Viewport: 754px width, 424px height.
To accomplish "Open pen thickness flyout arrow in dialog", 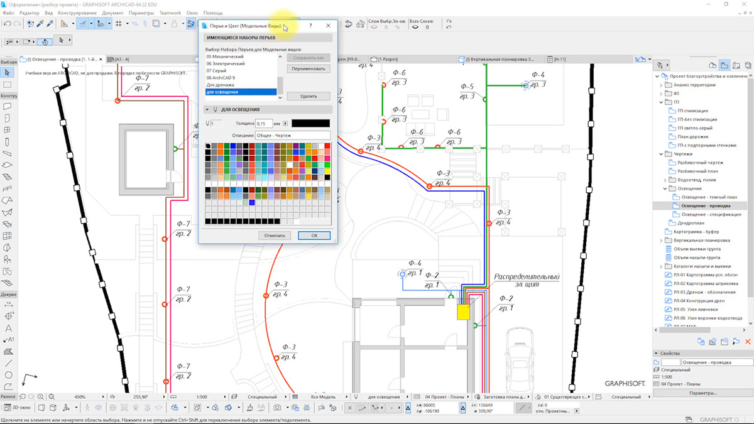I will (285, 123).
